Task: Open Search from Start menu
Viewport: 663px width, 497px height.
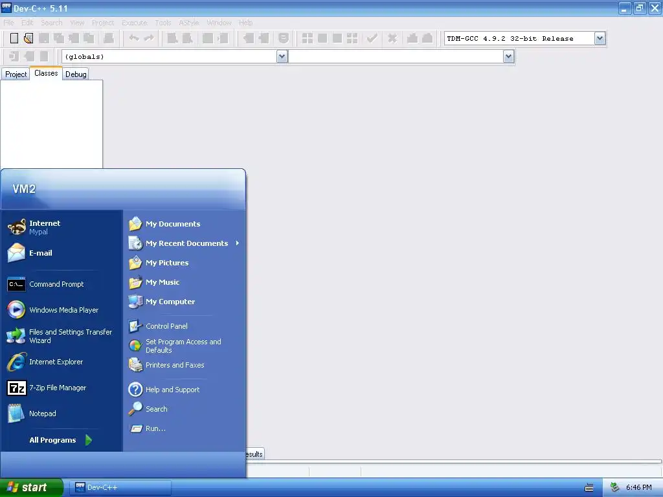Action: pos(185,409)
